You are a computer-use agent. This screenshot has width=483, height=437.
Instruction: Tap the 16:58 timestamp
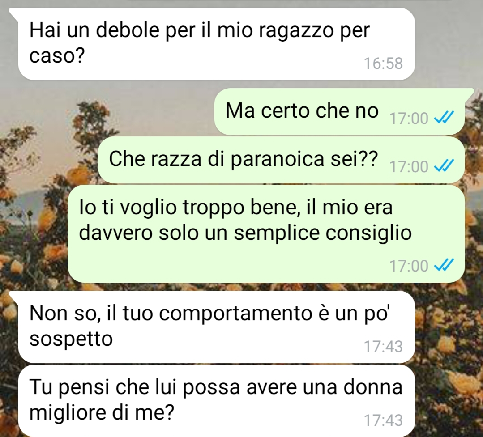click(383, 64)
